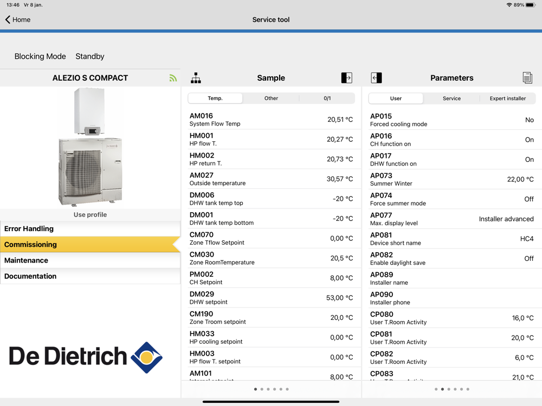The height and width of the screenshot is (406, 542).
Task: Edit CP081 User T.Room Activity value
Action: [x=522, y=338]
